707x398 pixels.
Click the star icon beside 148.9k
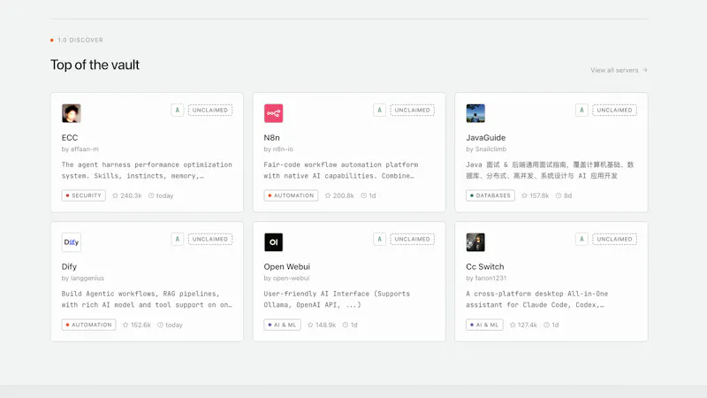310,325
